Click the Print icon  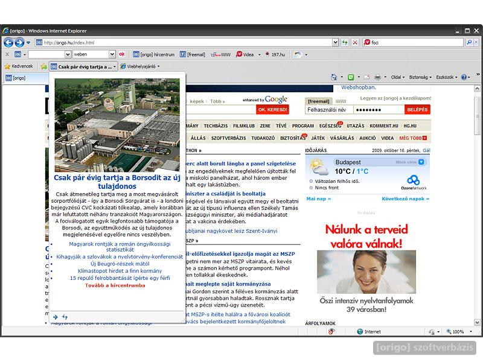[x=378, y=77]
